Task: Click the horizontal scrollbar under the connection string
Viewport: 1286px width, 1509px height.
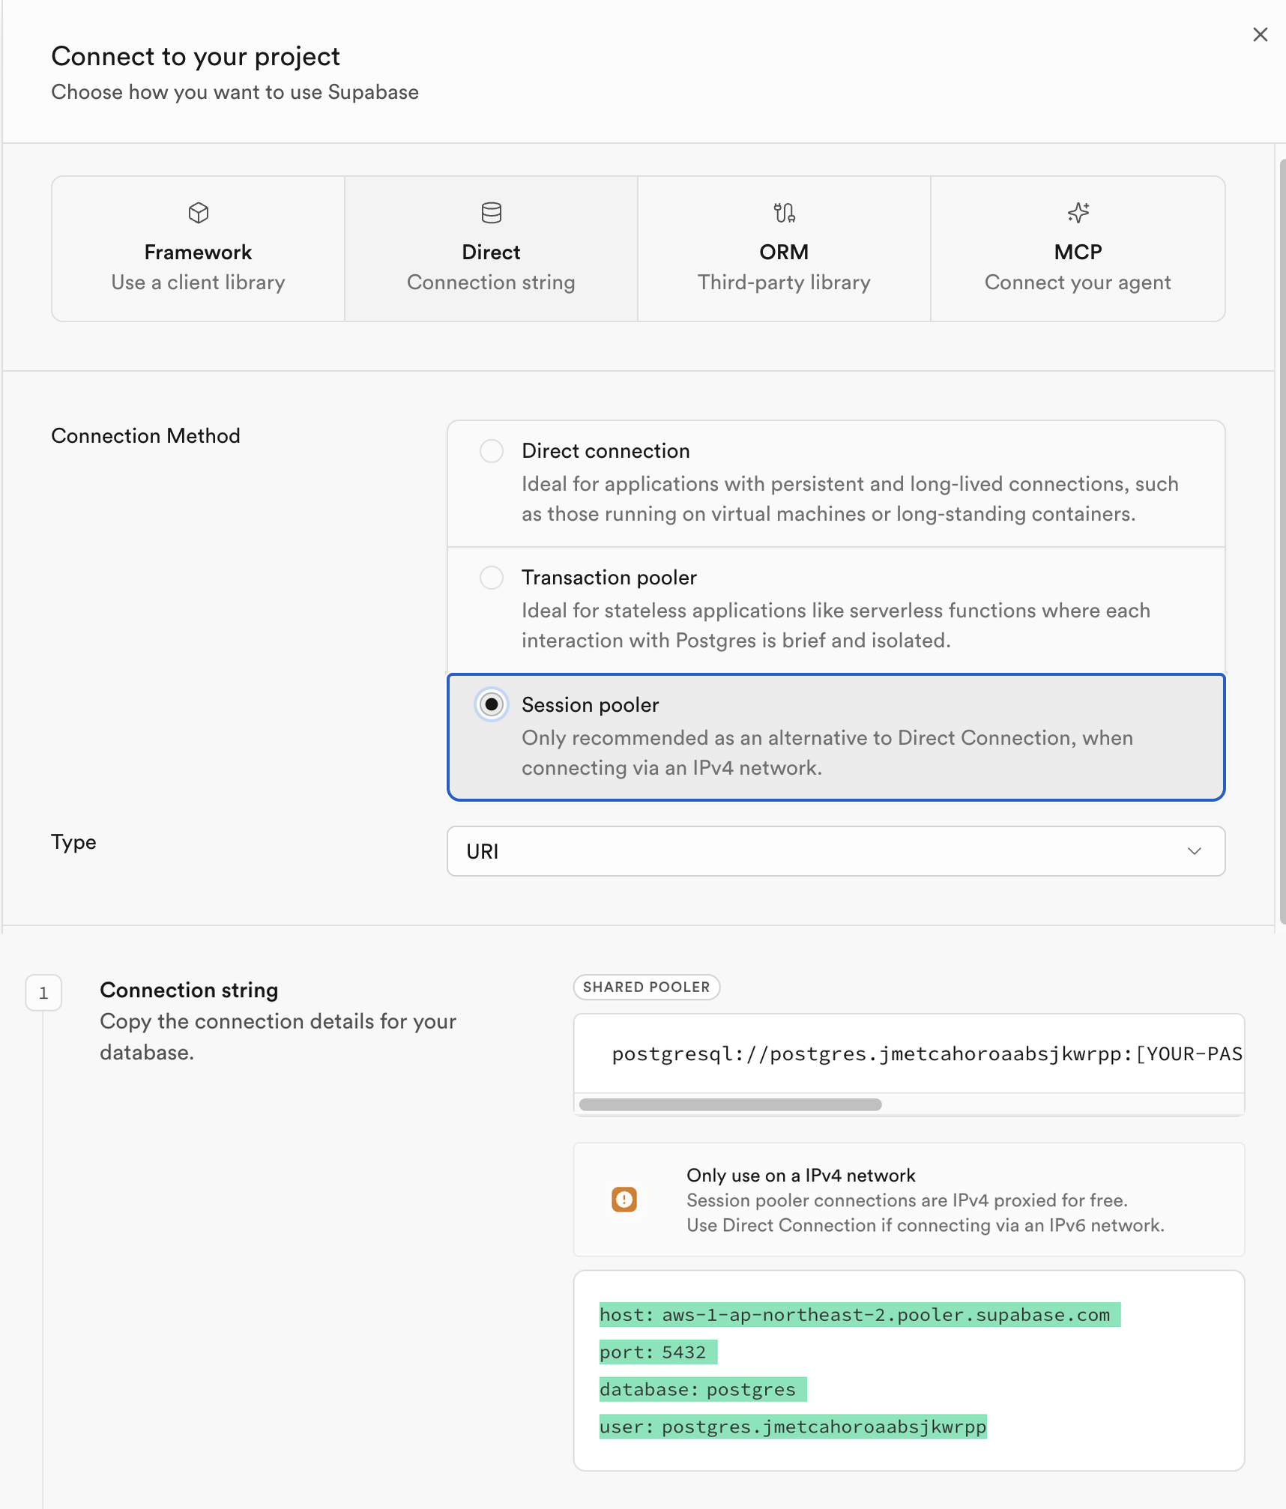Action: tap(730, 1104)
